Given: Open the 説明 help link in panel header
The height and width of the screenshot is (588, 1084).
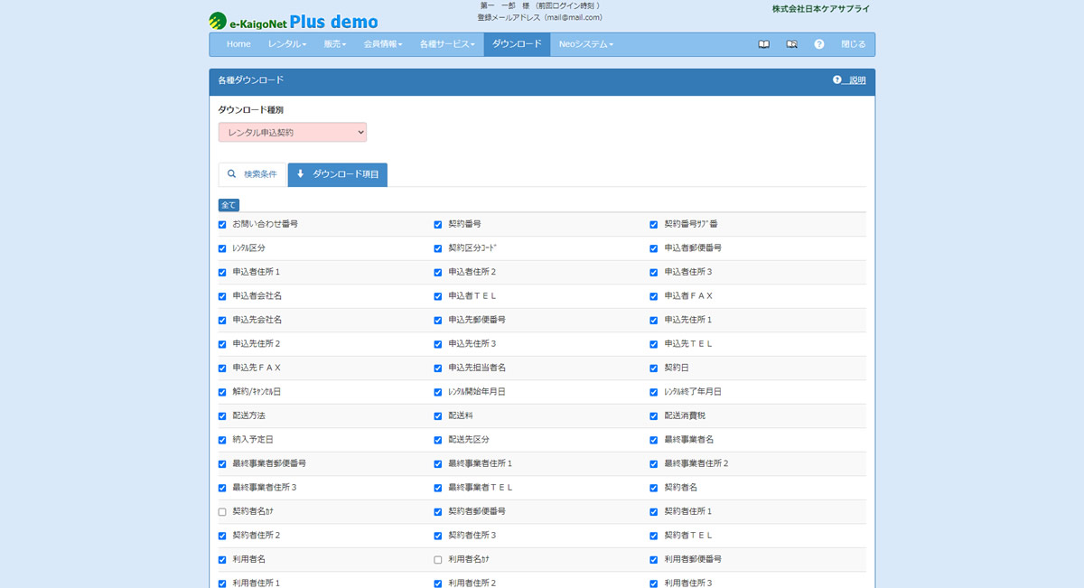Looking at the screenshot, I should 849,80.
